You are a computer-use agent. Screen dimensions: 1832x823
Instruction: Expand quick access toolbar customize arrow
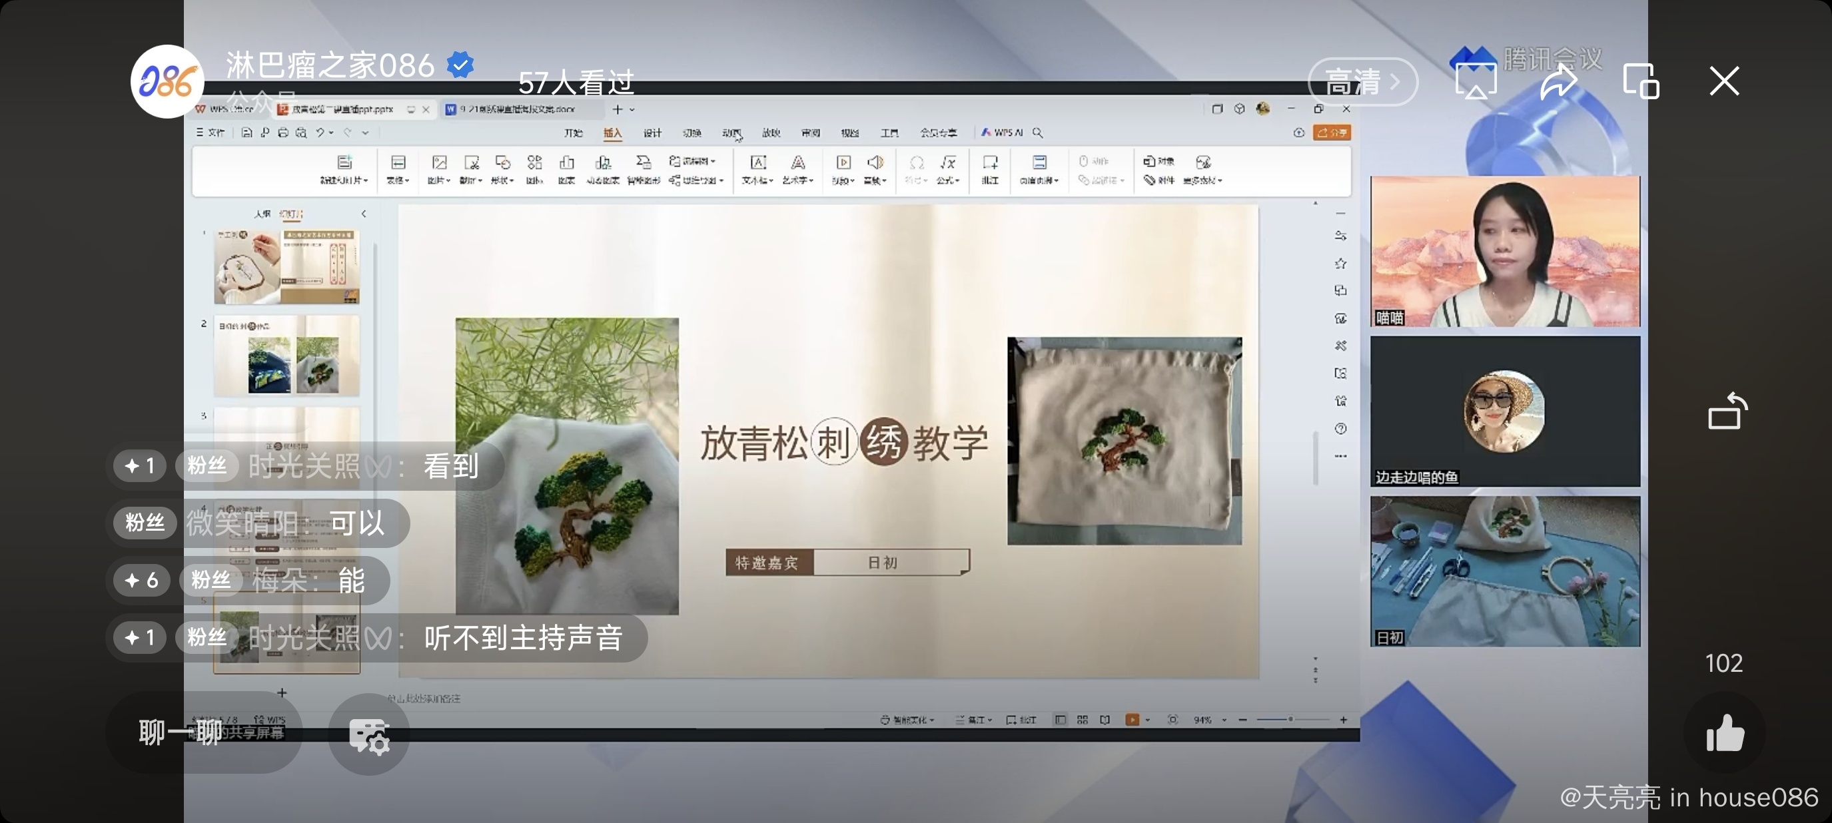click(366, 133)
